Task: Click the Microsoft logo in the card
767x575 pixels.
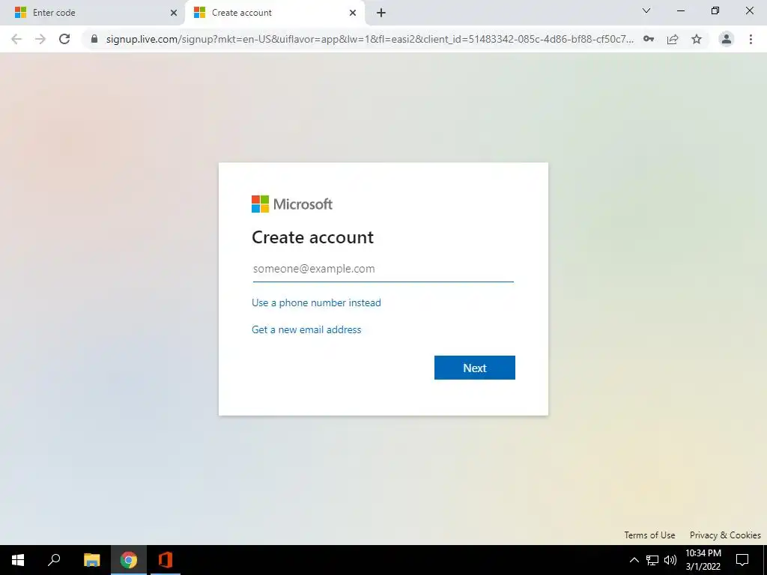Action: pyautogui.click(x=292, y=204)
